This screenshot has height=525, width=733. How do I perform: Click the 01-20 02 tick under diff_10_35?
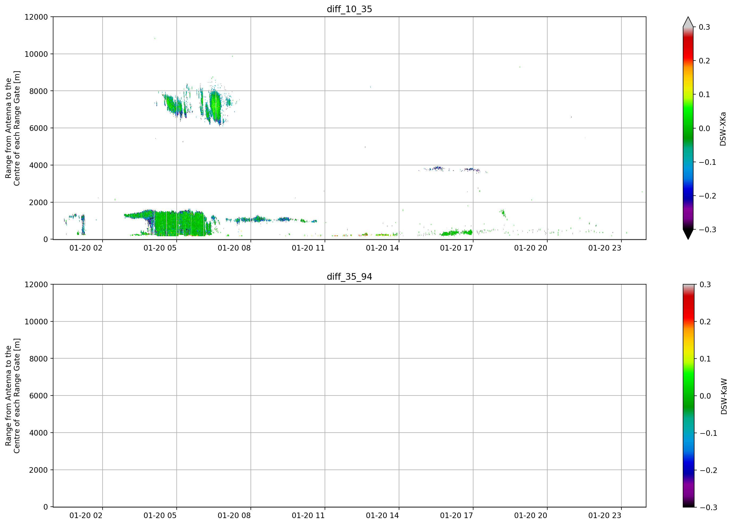[x=86, y=248]
